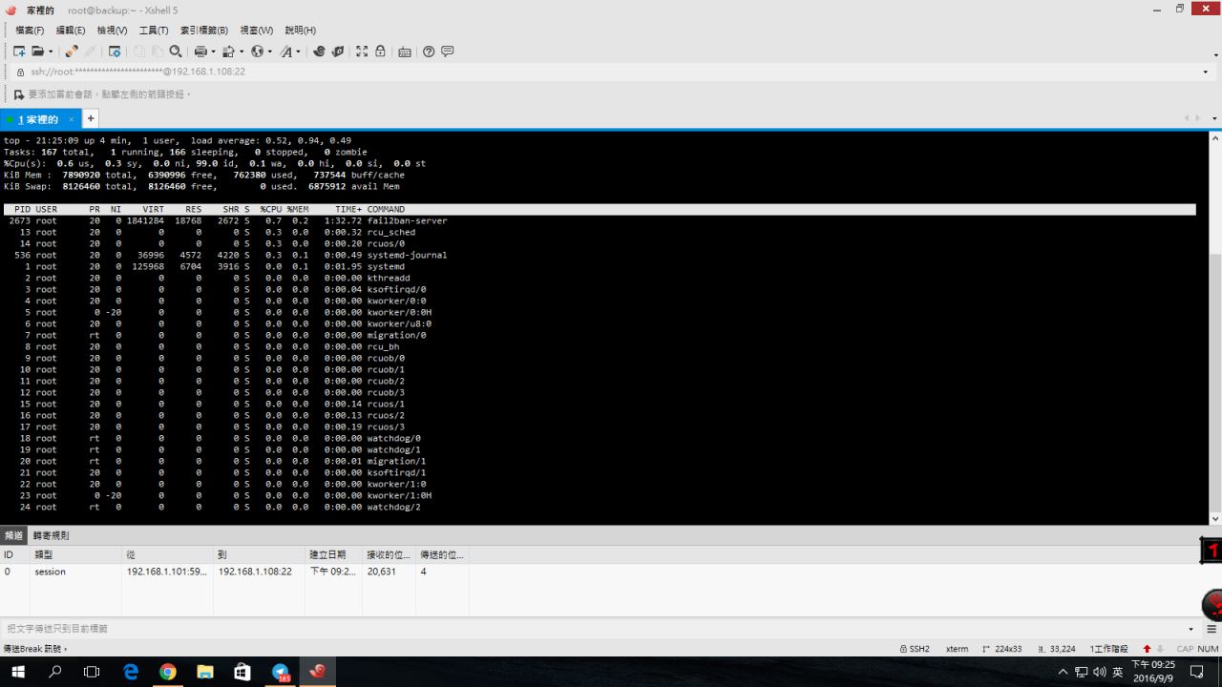This screenshot has height=687, width=1222.
Task: Click the Find magnifier icon in toolbar
Action: tap(175, 52)
